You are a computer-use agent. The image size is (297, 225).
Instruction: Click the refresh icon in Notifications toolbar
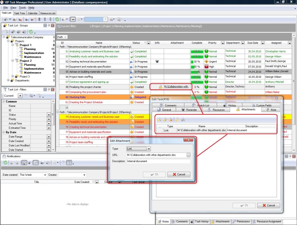tap(5, 162)
